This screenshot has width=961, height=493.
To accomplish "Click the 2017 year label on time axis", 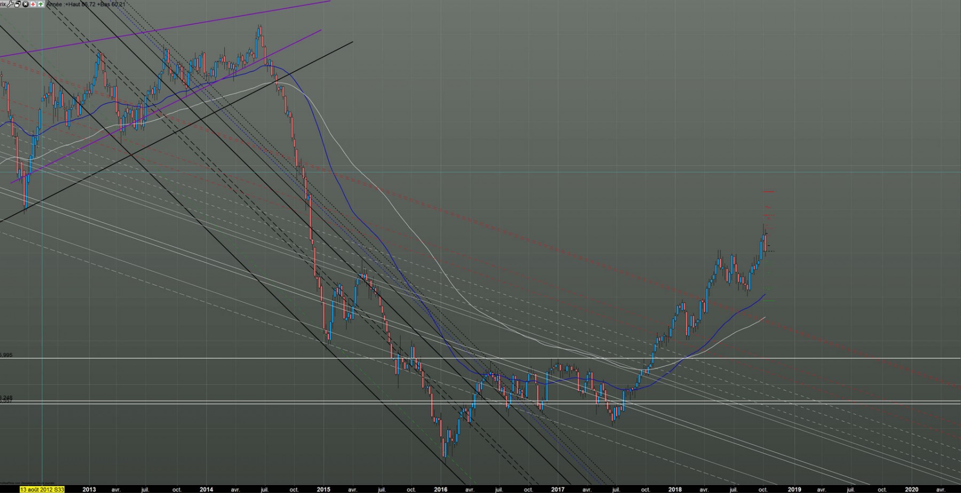I will 557,489.
